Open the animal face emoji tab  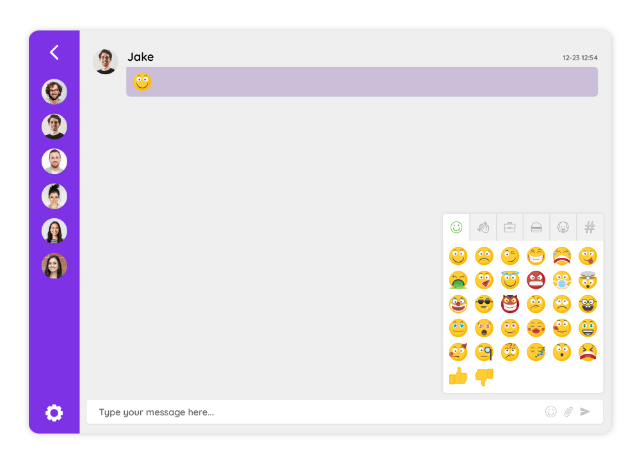pos(563,227)
